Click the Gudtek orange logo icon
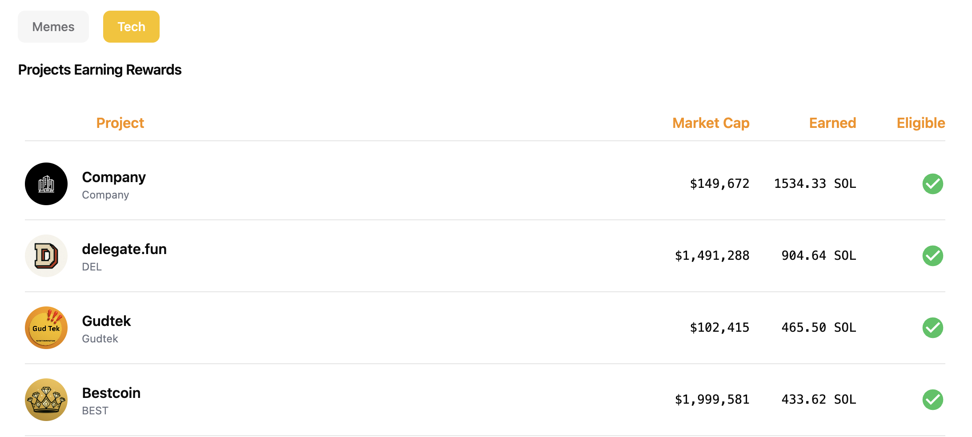The height and width of the screenshot is (437, 972). point(46,328)
